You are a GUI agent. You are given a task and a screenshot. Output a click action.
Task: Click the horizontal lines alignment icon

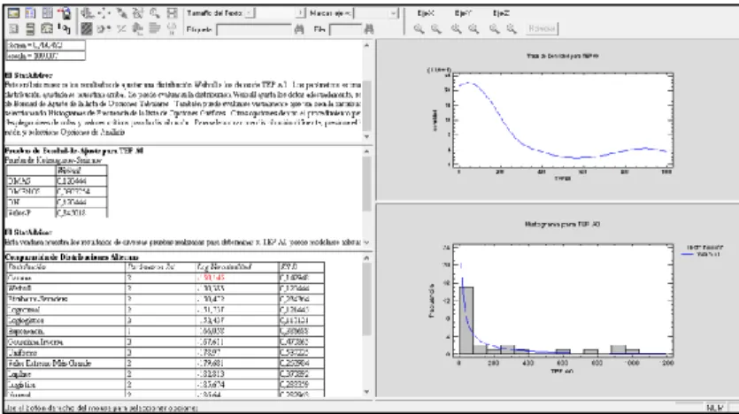pos(155,28)
